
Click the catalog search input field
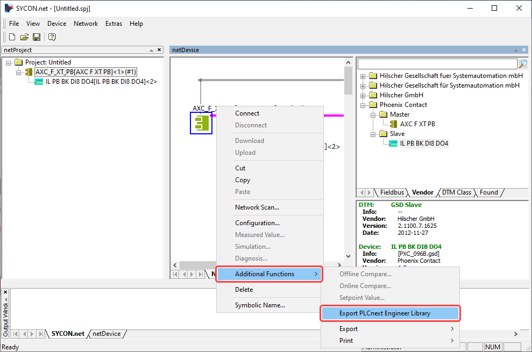pyautogui.click(x=437, y=63)
